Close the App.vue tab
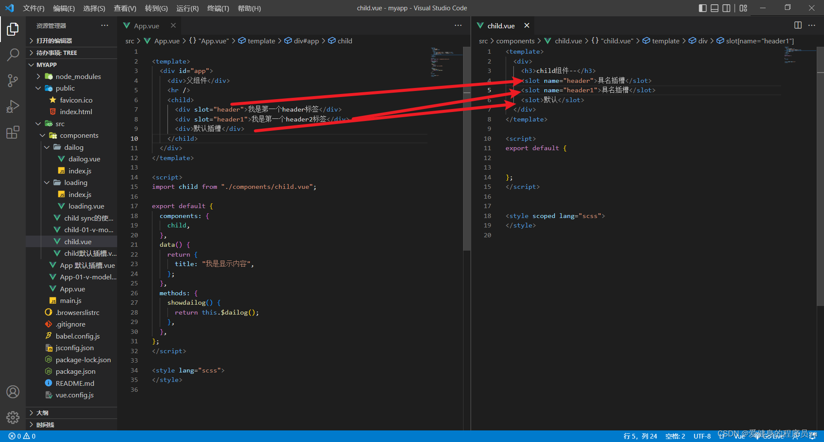The height and width of the screenshot is (442, 824). (173, 26)
